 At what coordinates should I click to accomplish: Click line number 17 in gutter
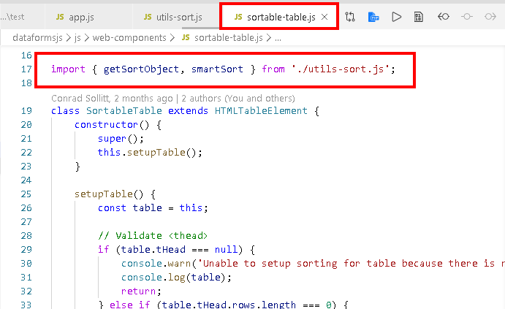[26, 69]
